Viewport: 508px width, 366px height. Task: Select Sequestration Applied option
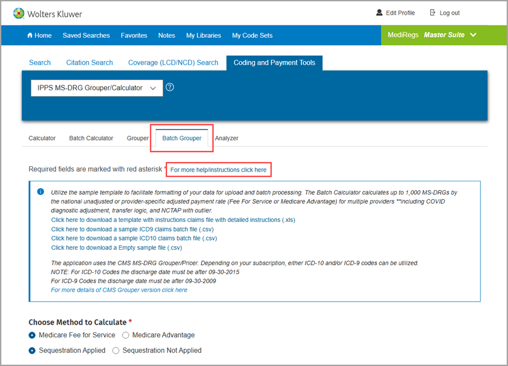(x=32, y=350)
